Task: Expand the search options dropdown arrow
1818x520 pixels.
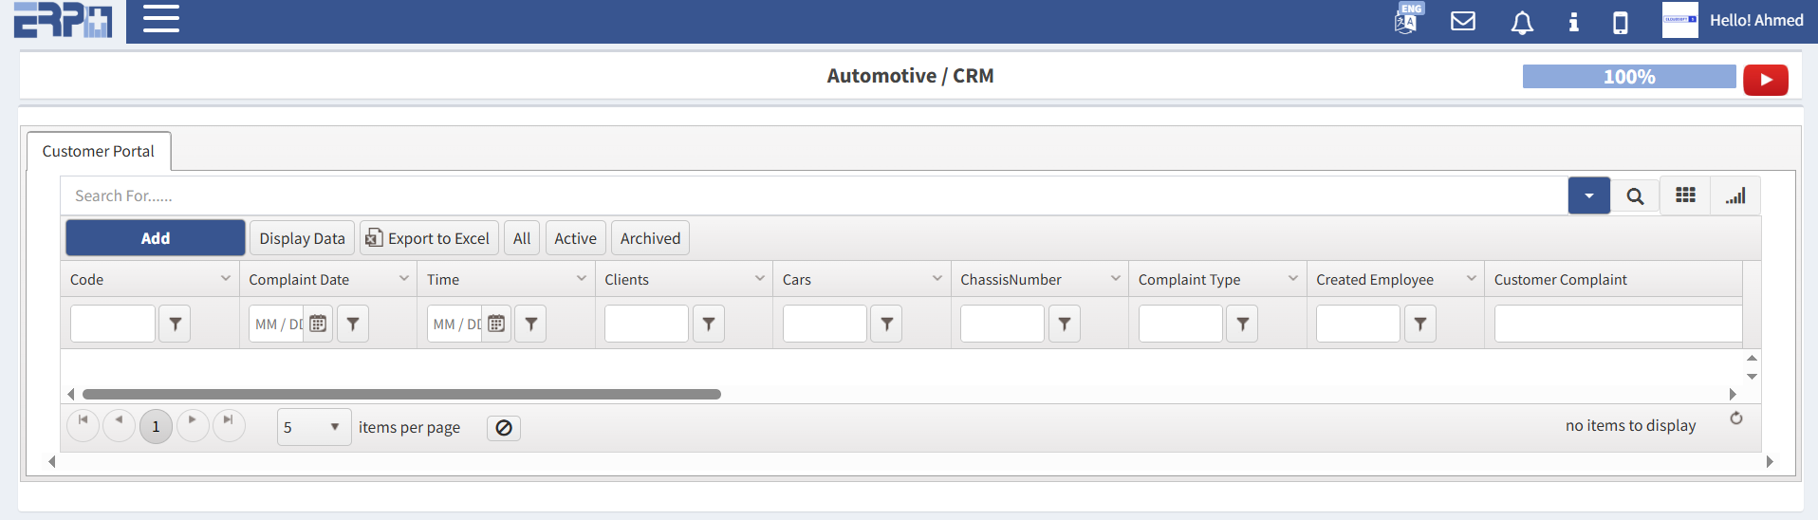Action: [x=1588, y=196]
